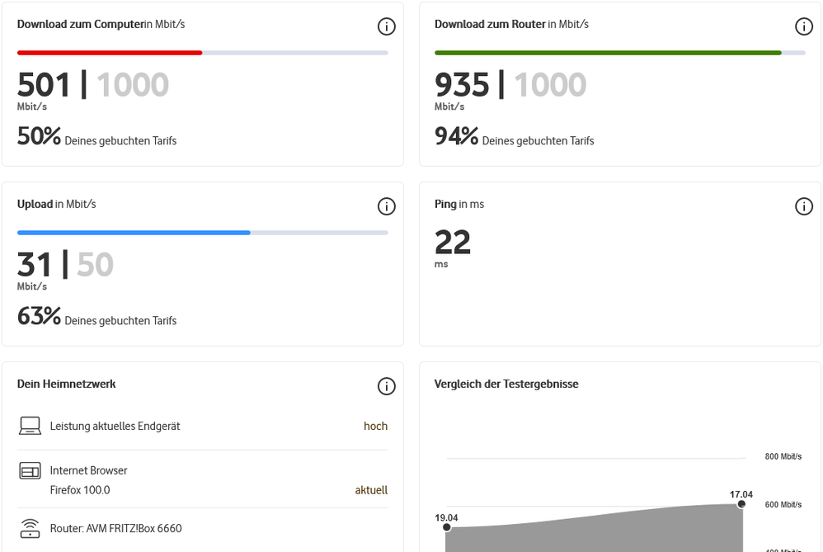This screenshot has width=823, height=552.
Task: Click info icon for Download zum Computer
Action: 386,26
